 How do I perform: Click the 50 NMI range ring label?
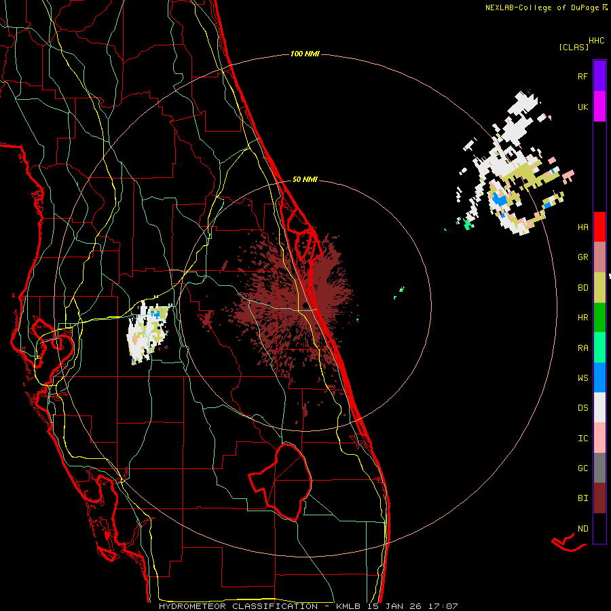click(305, 179)
